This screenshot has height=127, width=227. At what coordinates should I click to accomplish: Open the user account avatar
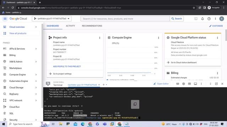(x=221, y=19)
